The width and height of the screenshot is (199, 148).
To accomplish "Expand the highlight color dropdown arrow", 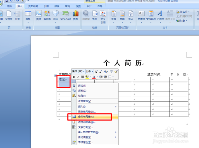I will coord(90,77).
